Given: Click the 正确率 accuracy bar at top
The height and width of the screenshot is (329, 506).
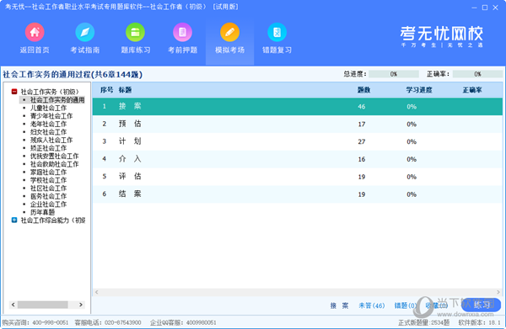Looking at the screenshot, I should pyautogui.click(x=477, y=74).
